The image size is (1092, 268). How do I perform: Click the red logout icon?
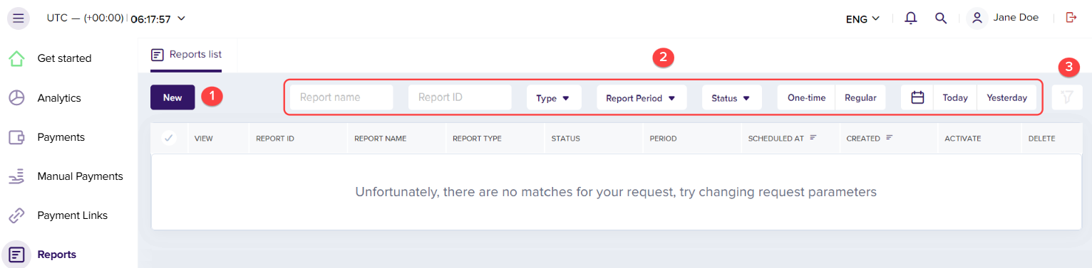pos(1071,18)
